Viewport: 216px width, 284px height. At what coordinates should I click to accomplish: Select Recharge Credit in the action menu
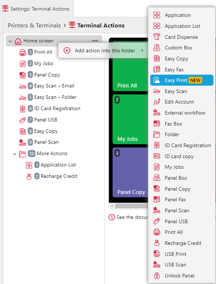[182, 243]
